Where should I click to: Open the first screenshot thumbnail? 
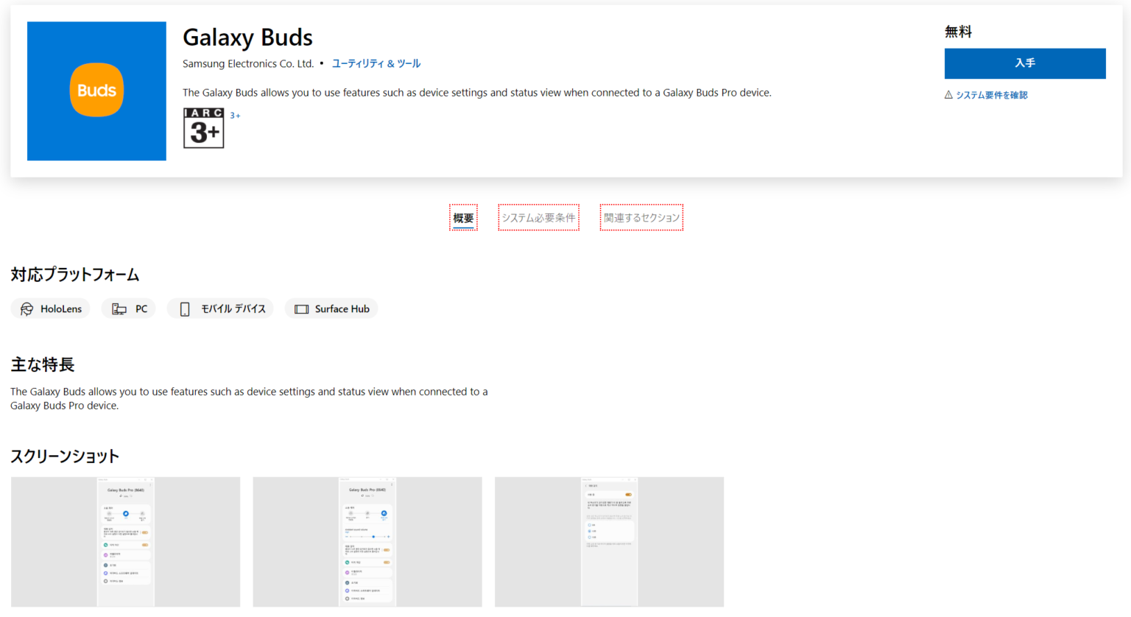(125, 542)
